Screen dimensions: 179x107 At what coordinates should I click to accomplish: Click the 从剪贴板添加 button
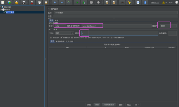click(x=109, y=105)
